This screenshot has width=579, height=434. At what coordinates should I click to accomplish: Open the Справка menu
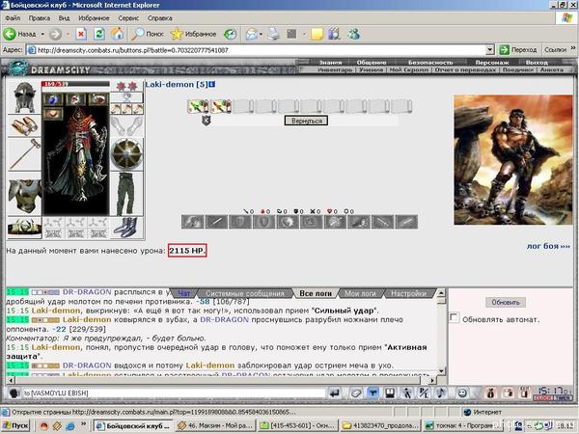159,17
